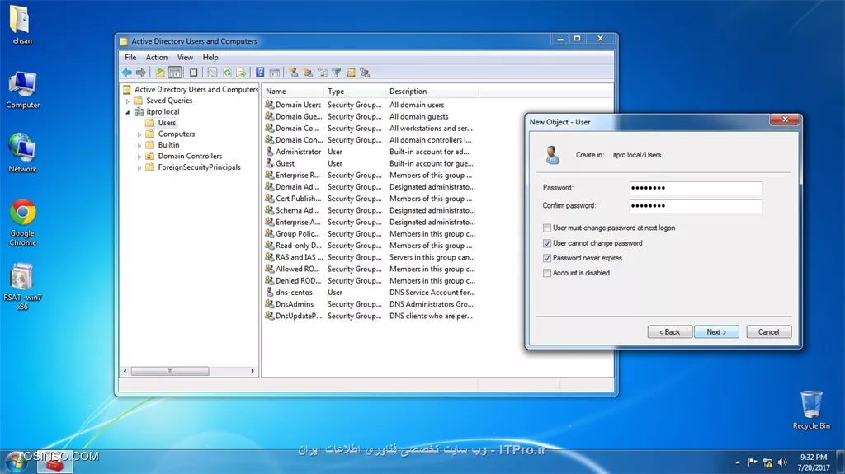Click the Create New Group toolbar icon
The width and height of the screenshot is (845, 474).
(x=308, y=73)
